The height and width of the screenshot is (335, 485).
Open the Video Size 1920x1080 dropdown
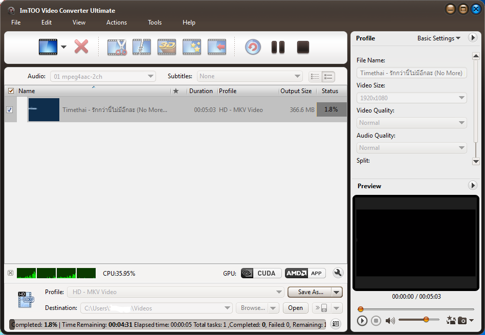pos(411,98)
